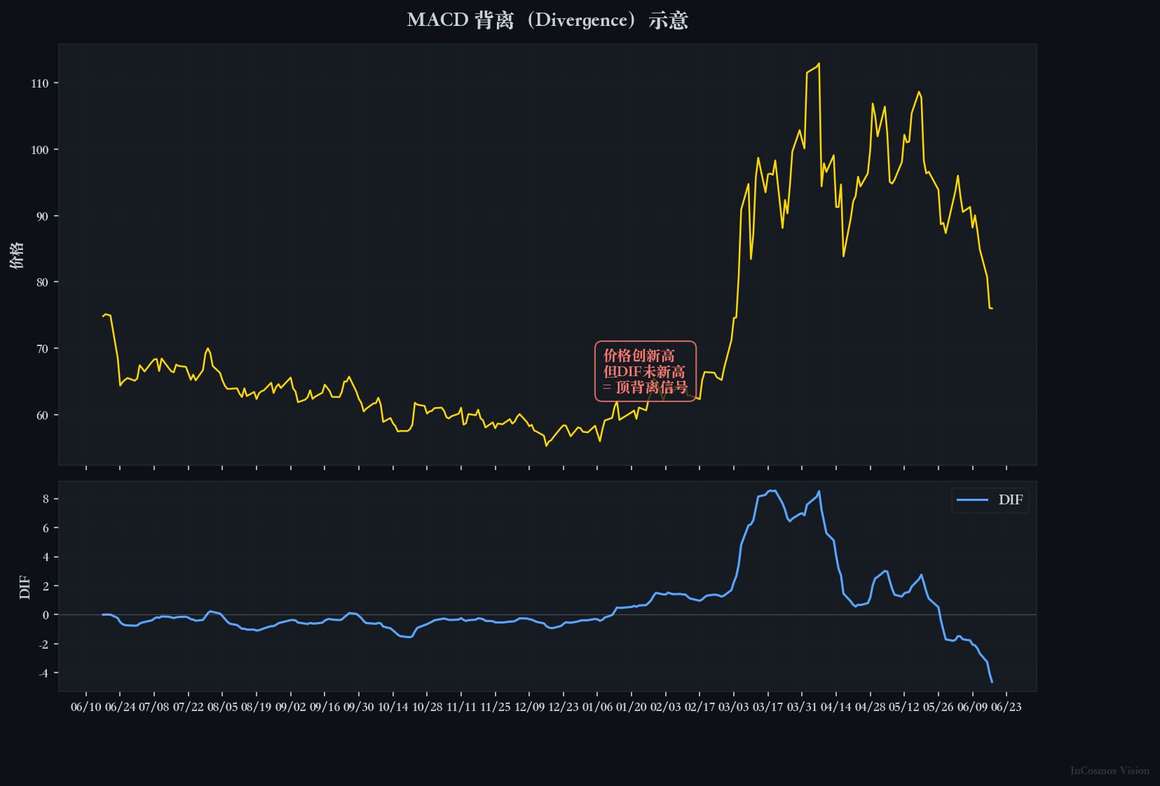Screen dimensions: 1160x786
Task: Click the date label "07/08"
Action: tap(154, 707)
